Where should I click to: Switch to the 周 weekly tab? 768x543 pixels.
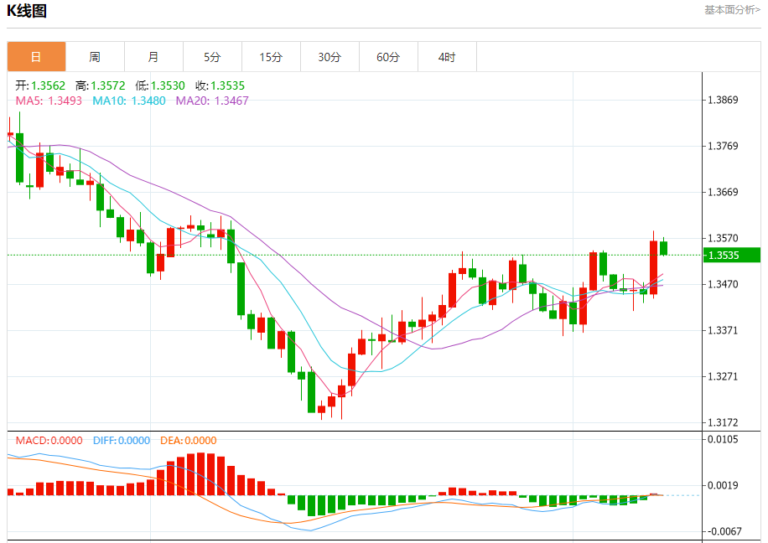coord(95,57)
